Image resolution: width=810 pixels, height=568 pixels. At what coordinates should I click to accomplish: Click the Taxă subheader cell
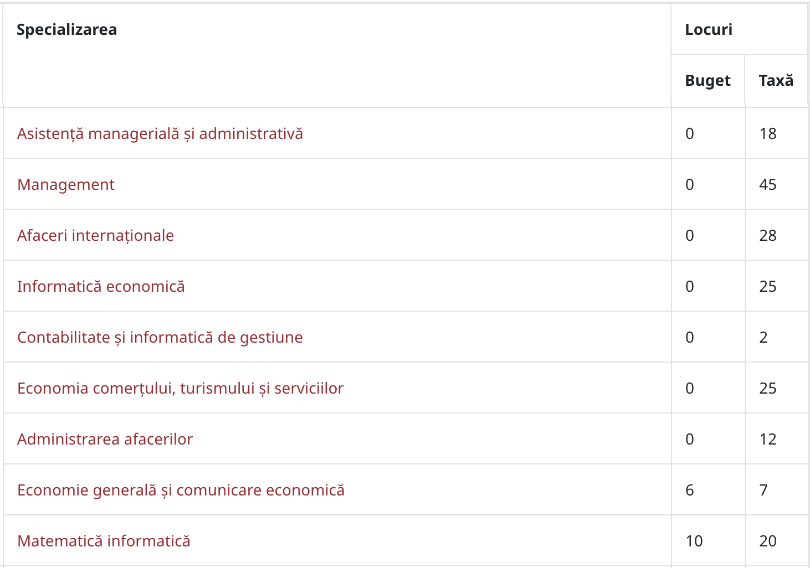click(776, 81)
